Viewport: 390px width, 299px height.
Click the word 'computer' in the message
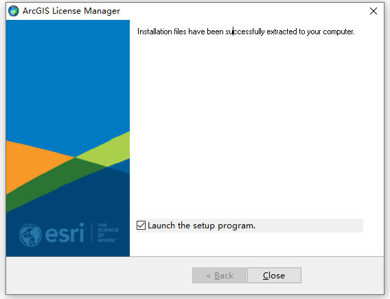click(x=338, y=32)
